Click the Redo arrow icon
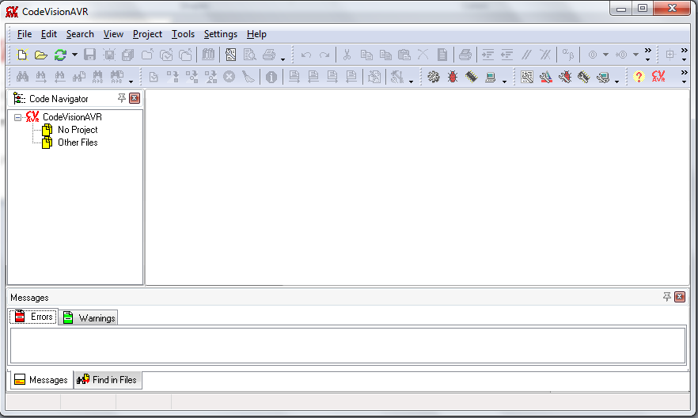698x418 pixels. 324,55
